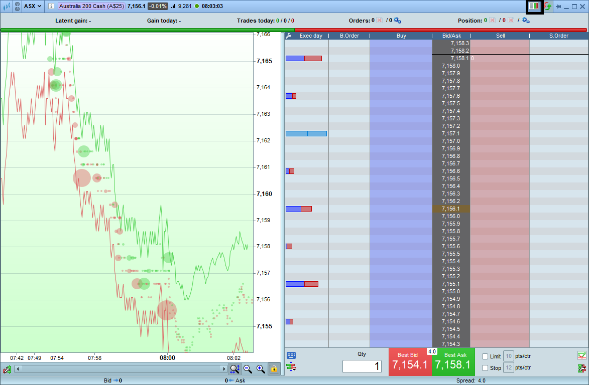The height and width of the screenshot is (385, 589).
Task: Open the candlestick chart icon in title bar
Action: (7, 7)
